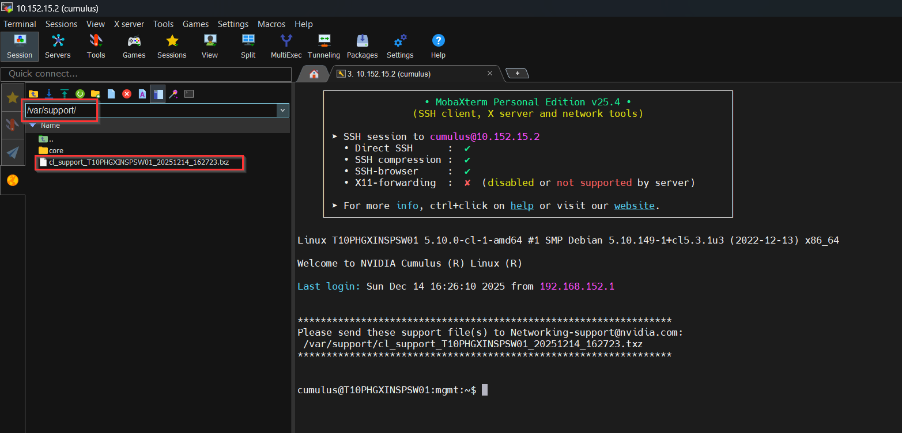Select the cl_support .txz file

[x=138, y=162]
